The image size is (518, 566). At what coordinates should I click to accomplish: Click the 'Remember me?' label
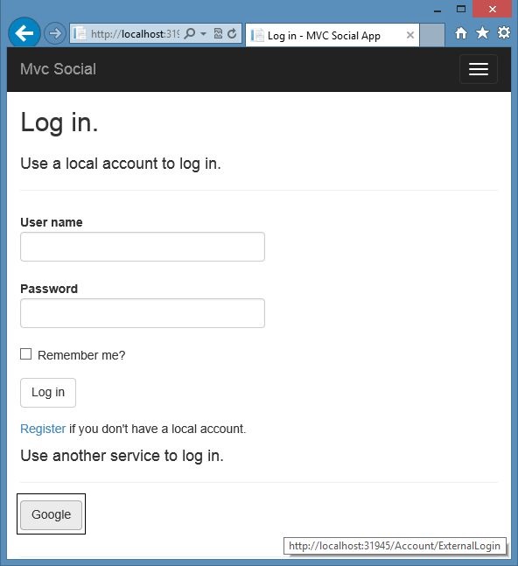point(81,355)
